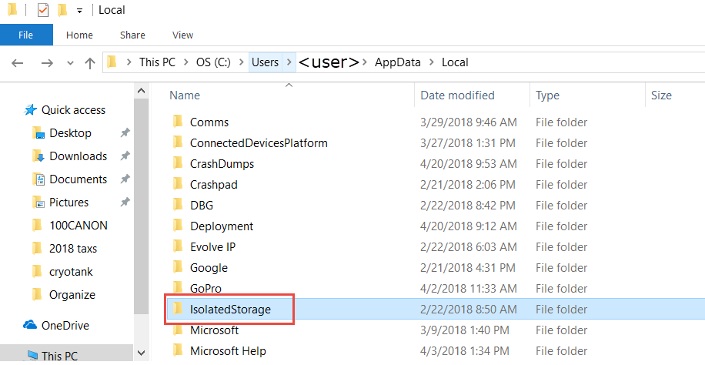The width and height of the screenshot is (705, 365).
Task: Select Downloads in Quick access
Action: click(x=78, y=156)
